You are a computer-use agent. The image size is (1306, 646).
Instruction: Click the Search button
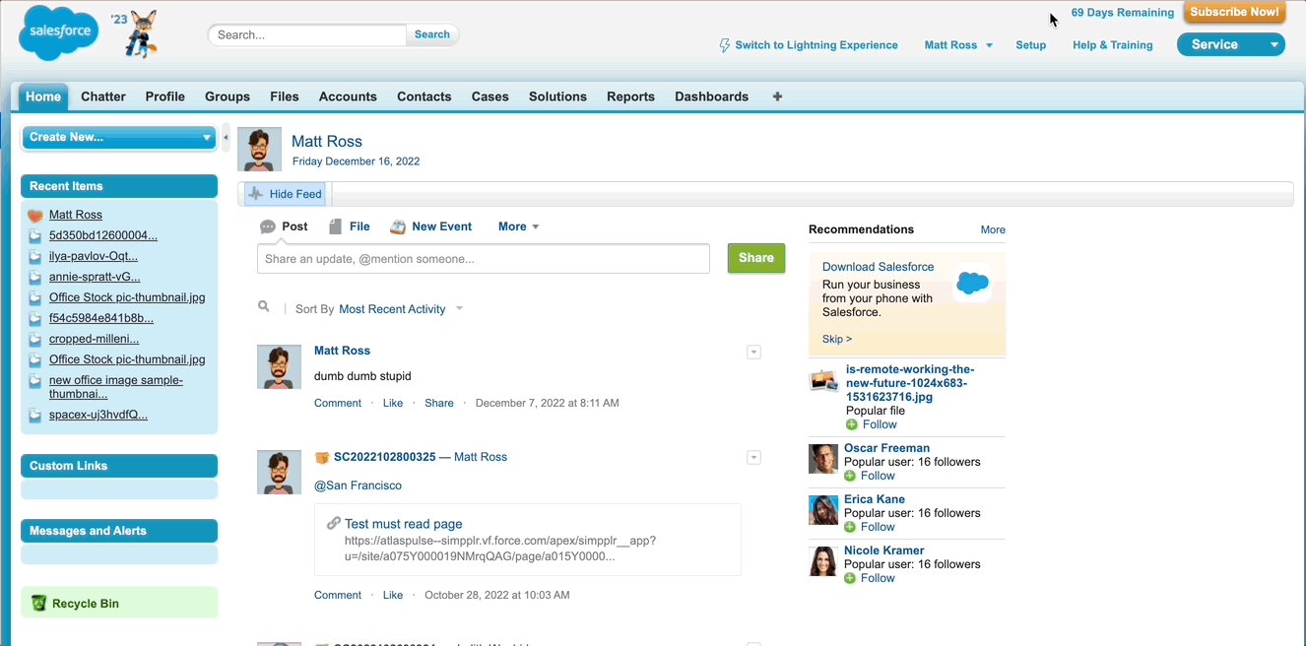431,34
